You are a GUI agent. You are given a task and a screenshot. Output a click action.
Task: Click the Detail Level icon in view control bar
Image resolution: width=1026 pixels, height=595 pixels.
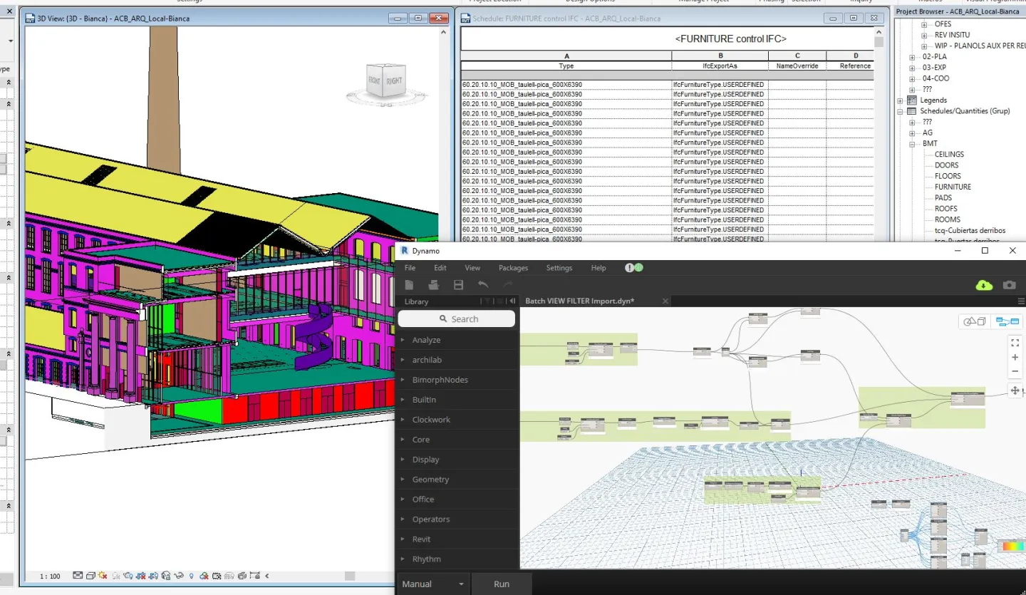[x=78, y=576]
